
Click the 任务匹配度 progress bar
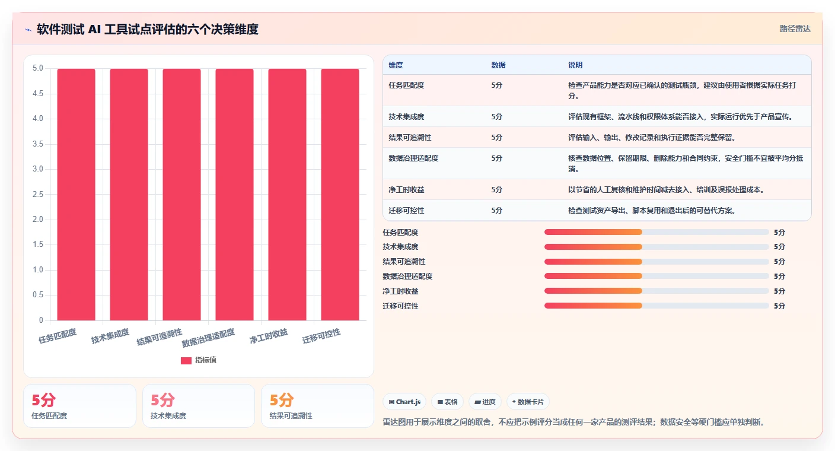pos(656,232)
